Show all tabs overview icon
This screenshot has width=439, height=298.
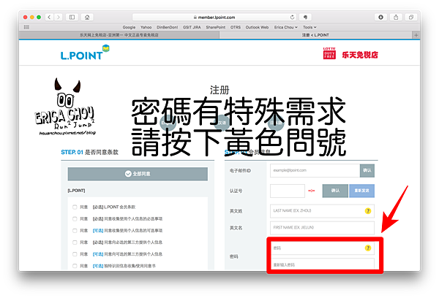[411, 18]
